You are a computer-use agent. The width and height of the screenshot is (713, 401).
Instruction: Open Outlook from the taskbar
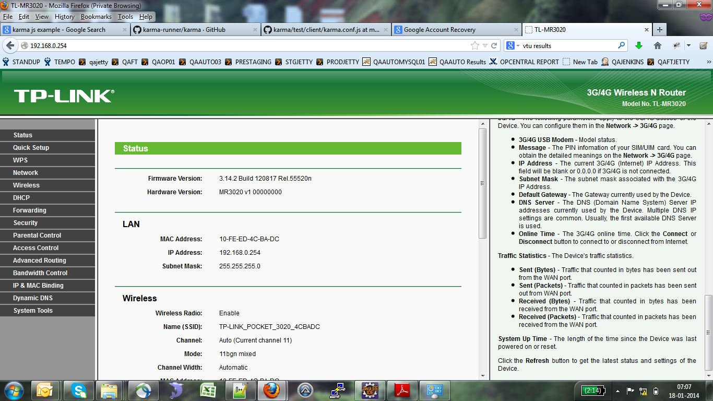(45, 391)
